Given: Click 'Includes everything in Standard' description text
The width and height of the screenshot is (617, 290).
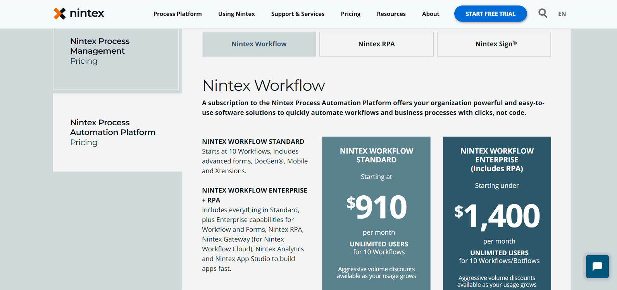Looking at the screenshot, I should [253, 239].
